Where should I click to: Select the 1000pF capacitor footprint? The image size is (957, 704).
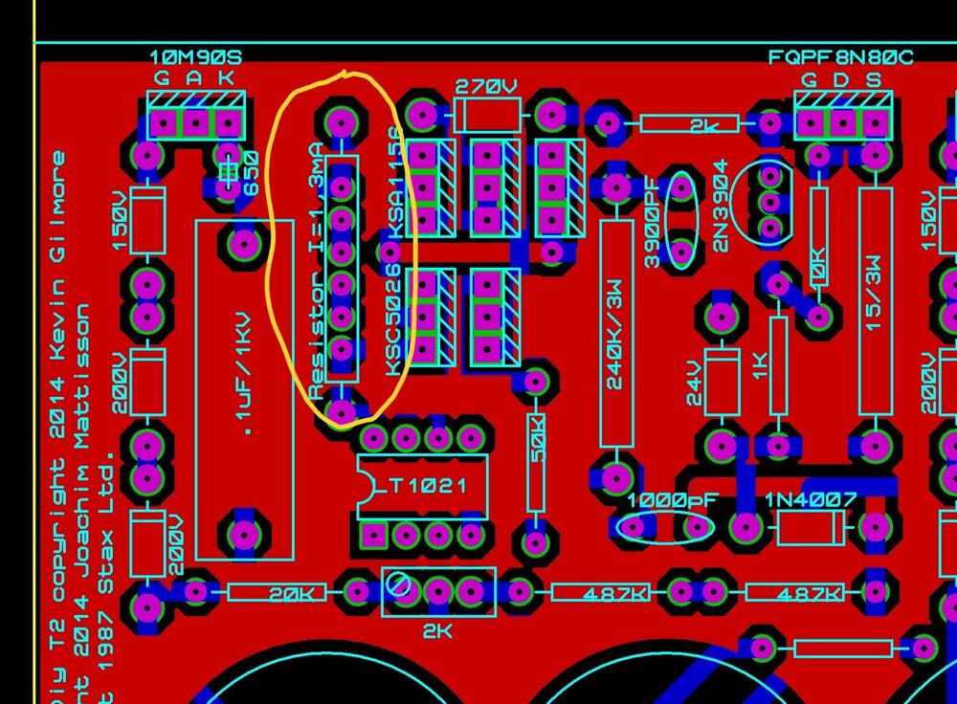tap(667, 527)
